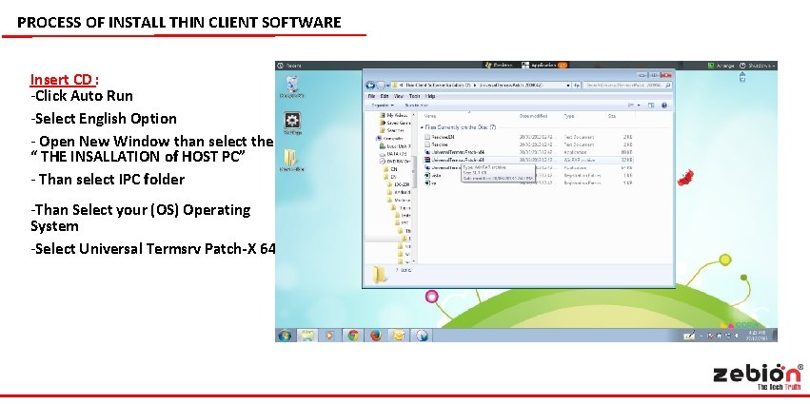
Task: Click the pen input icon in system tray
Action: pyautogui.click(x=689, y=336)
